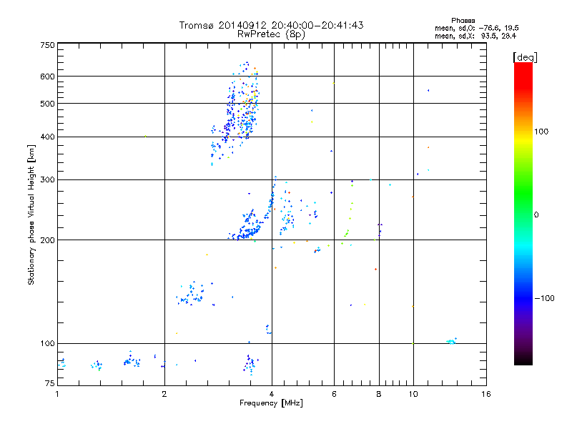Click the y-axis '500' tick label

[47, 104]
